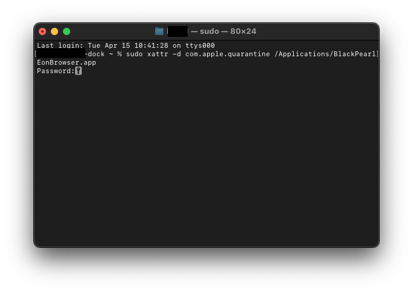Click the "%" shell prompt symbol

119,54
